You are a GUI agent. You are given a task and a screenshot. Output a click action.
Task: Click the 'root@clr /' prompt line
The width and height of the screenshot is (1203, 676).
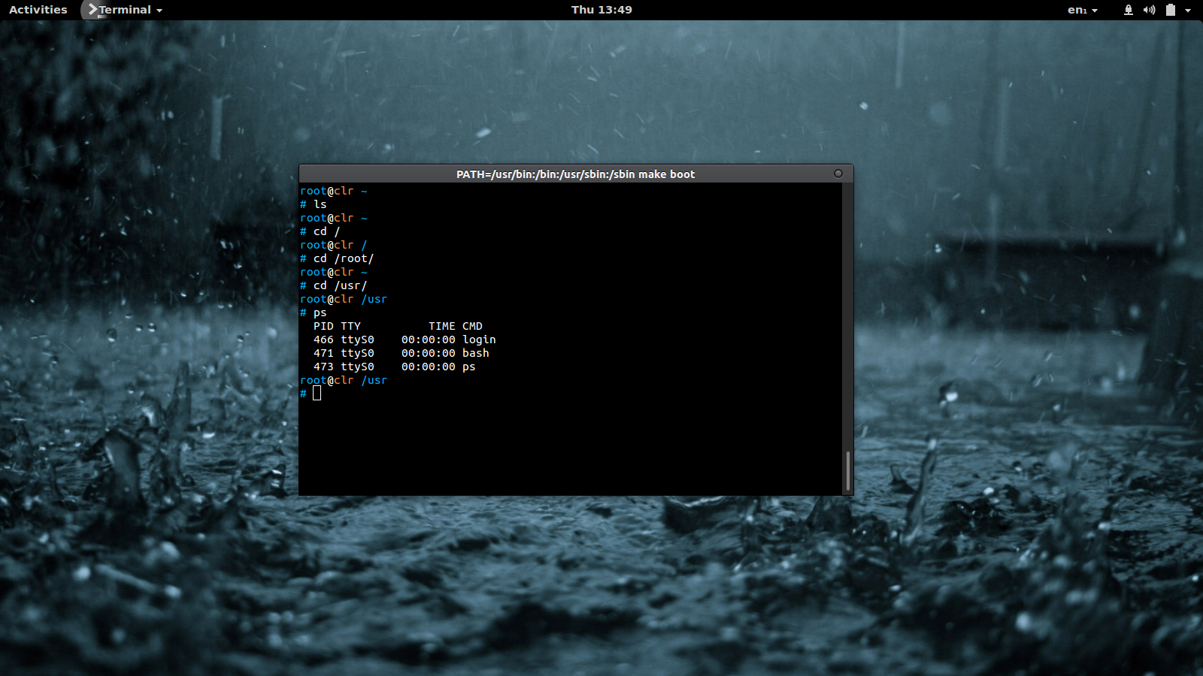[x=334, y=245]
